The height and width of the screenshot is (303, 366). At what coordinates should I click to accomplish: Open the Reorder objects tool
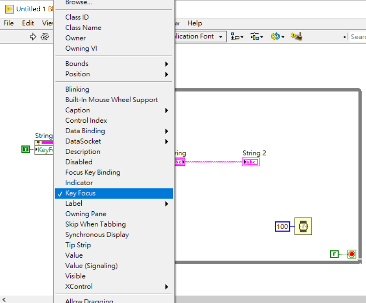(277, 37)
